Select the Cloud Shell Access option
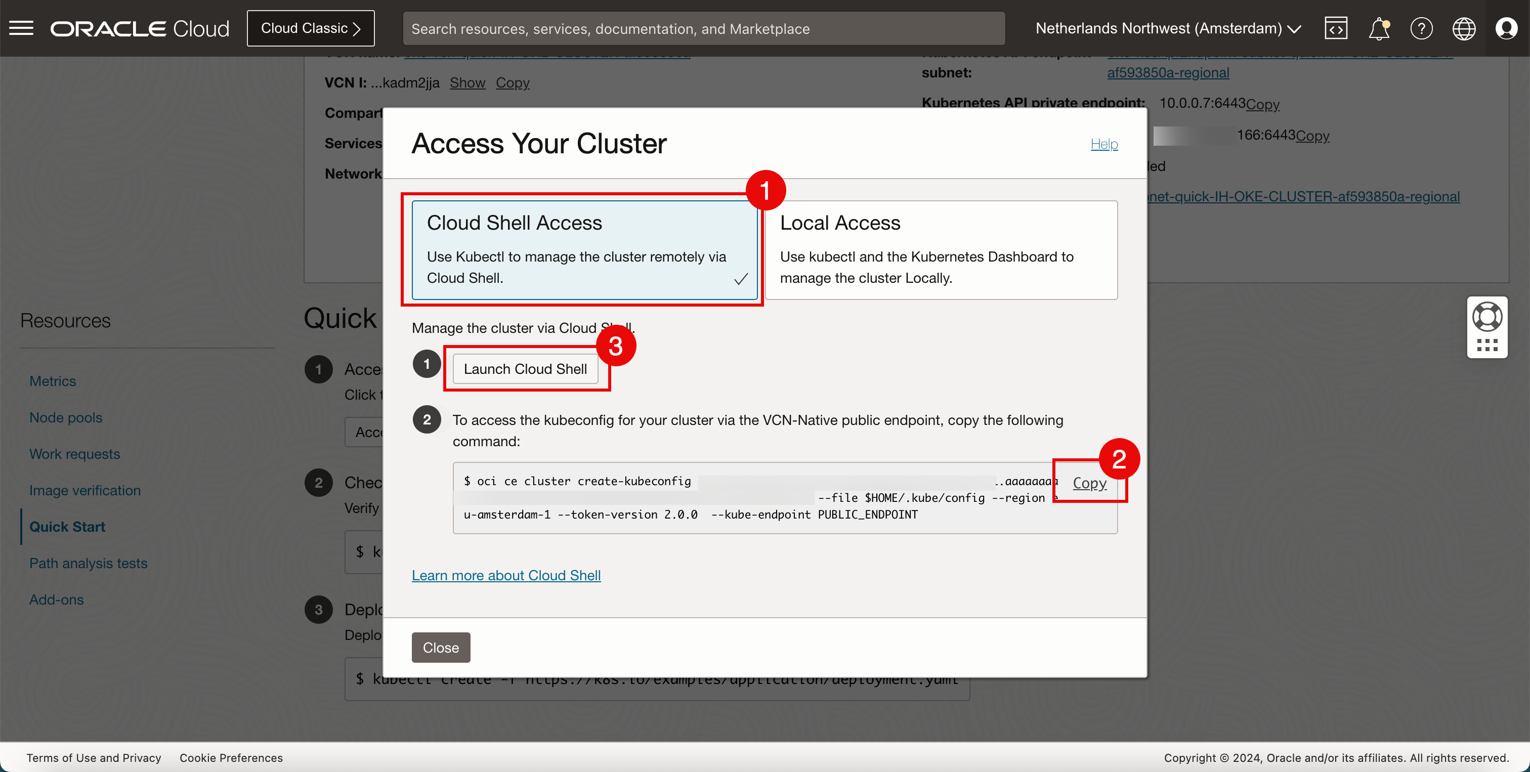Image resolution: width=1530 pixels, height=772 pixels. click(584, 249)
